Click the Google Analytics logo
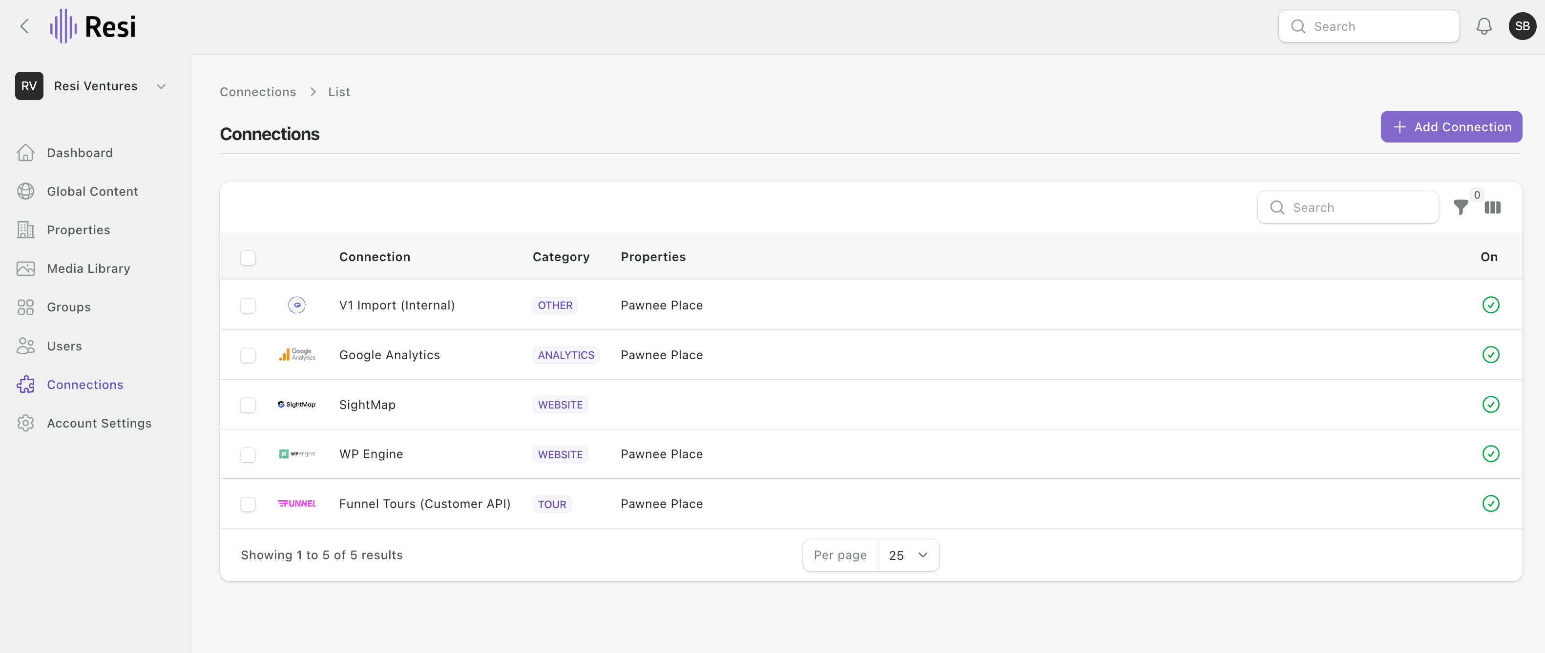Screen dimensions: 1545x653 coord(297,355)
